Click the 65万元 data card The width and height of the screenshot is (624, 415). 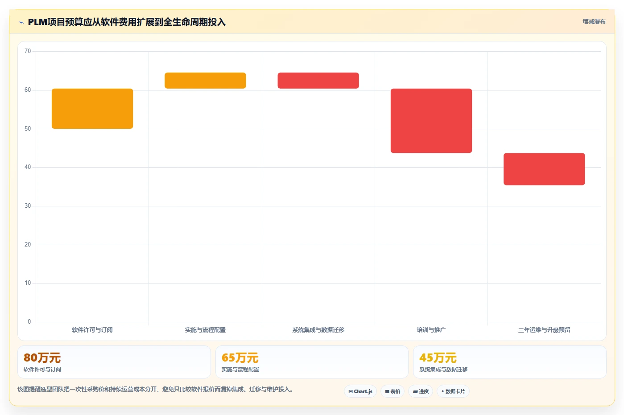click(312, 362)
